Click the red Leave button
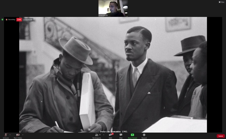 [x=221, y=136]
